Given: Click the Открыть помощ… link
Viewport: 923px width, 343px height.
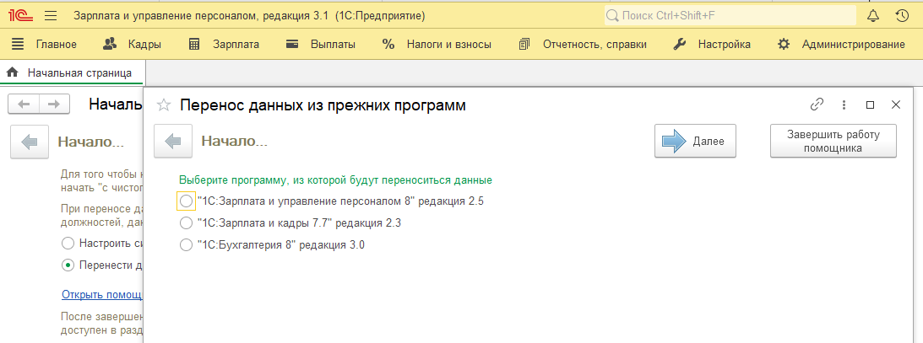Looking at the screenshot, I should coord(102,293).
